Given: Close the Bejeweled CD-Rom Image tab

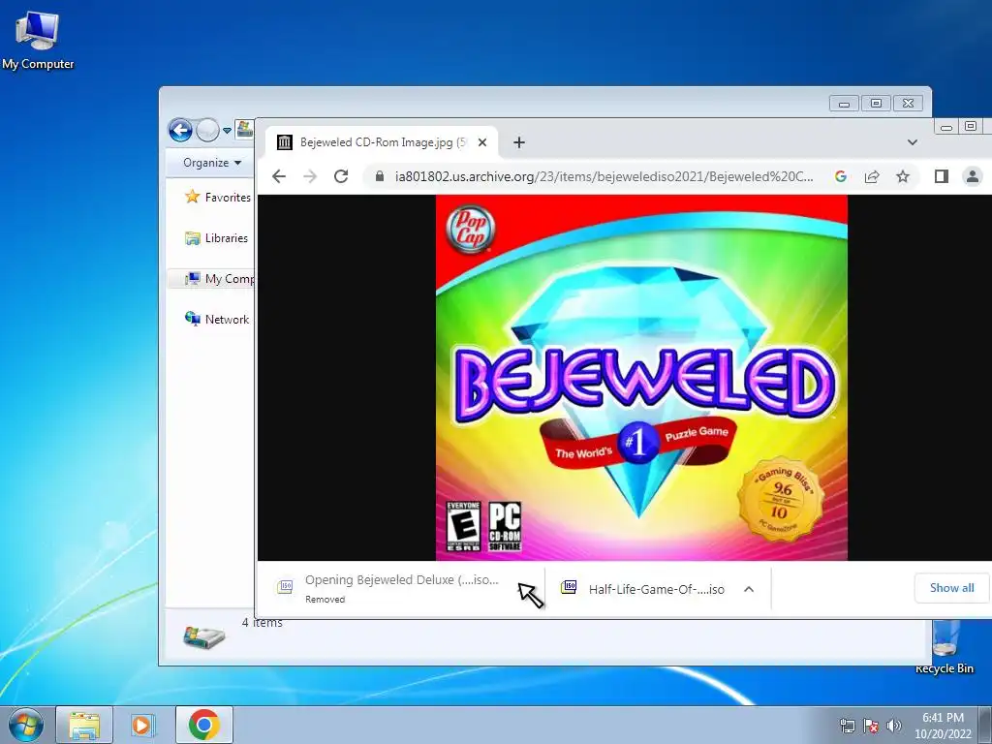Looking at the screenshot, I should [482, 142].
